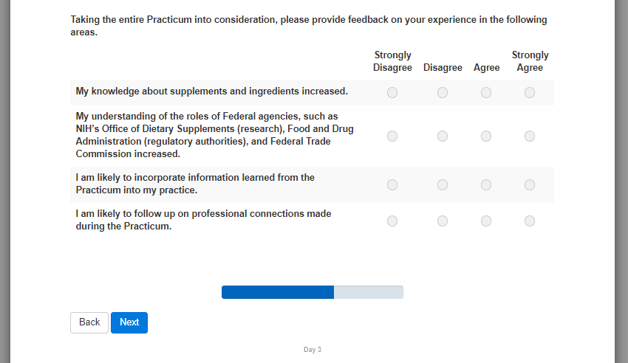The width and height of the screenshot is (628, 363).
Task: Choose Strongly Disagree for Federal agencies statement
Action: pos(392,136)
